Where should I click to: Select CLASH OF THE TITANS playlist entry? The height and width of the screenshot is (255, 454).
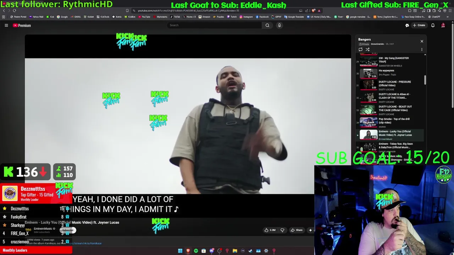click(x=390, y=98)
